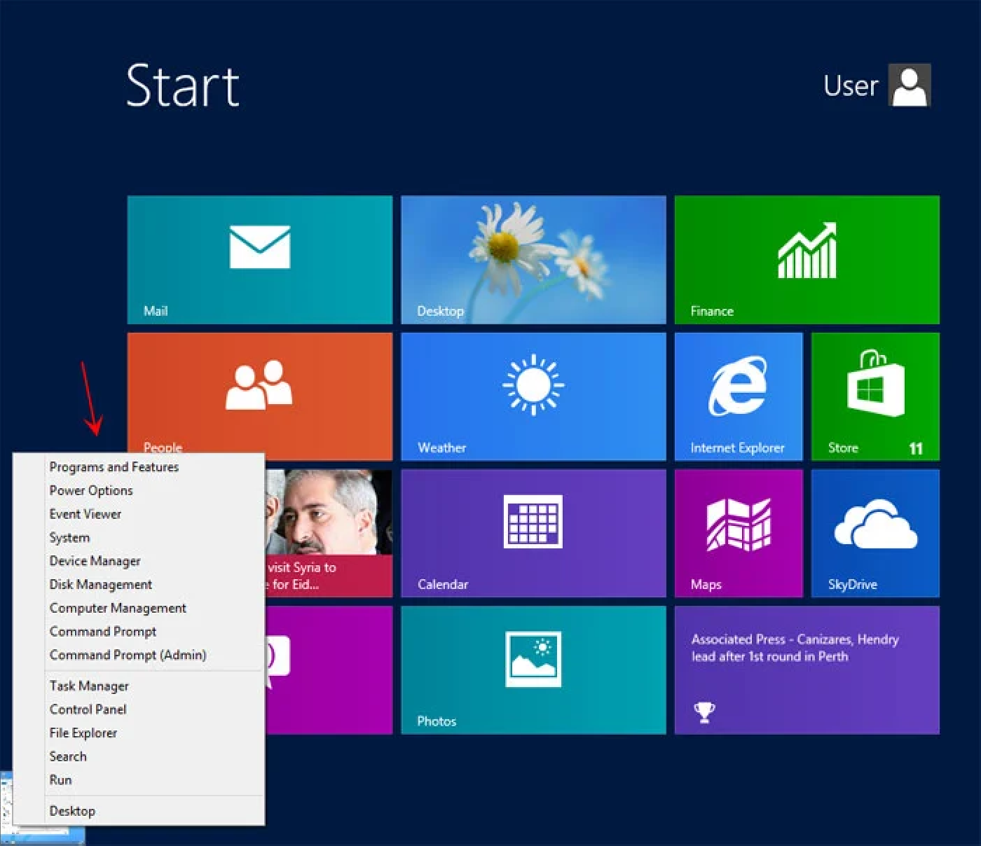This screenshot has width=981, height=846.
Task: Open the People tile icon
Action: click(x=259, y=384)
